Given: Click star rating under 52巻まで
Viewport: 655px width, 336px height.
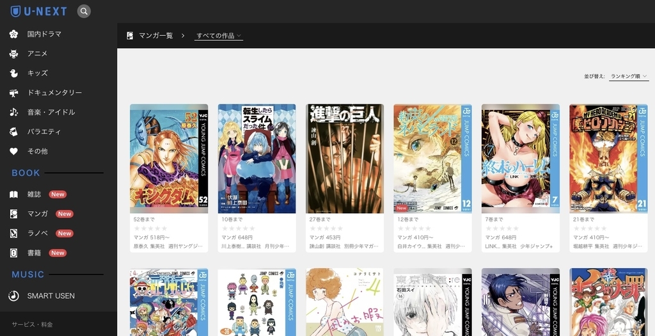Looking at the screenshot, I should pos(150,228).
